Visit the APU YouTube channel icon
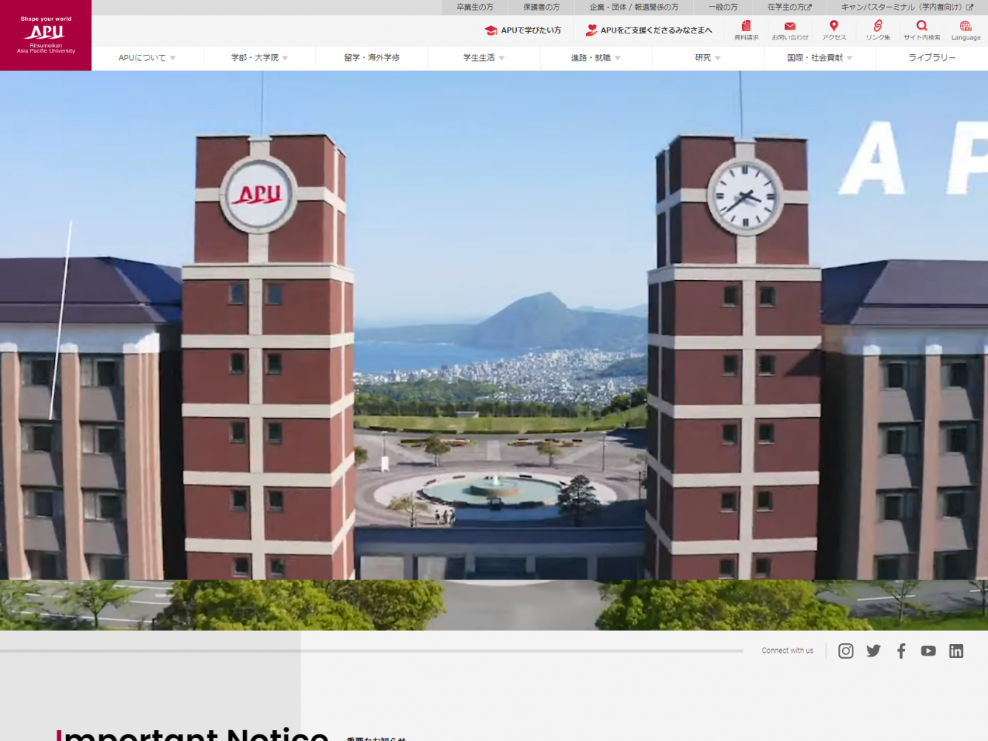This screenshot has width=988, height=741. (x=928, y=651)
